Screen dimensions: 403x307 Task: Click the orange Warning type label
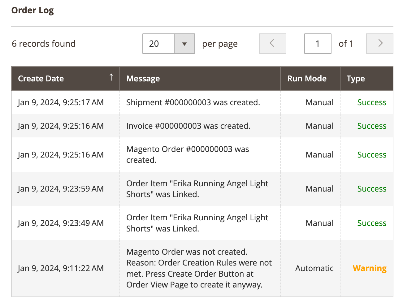tap(370, 268)
